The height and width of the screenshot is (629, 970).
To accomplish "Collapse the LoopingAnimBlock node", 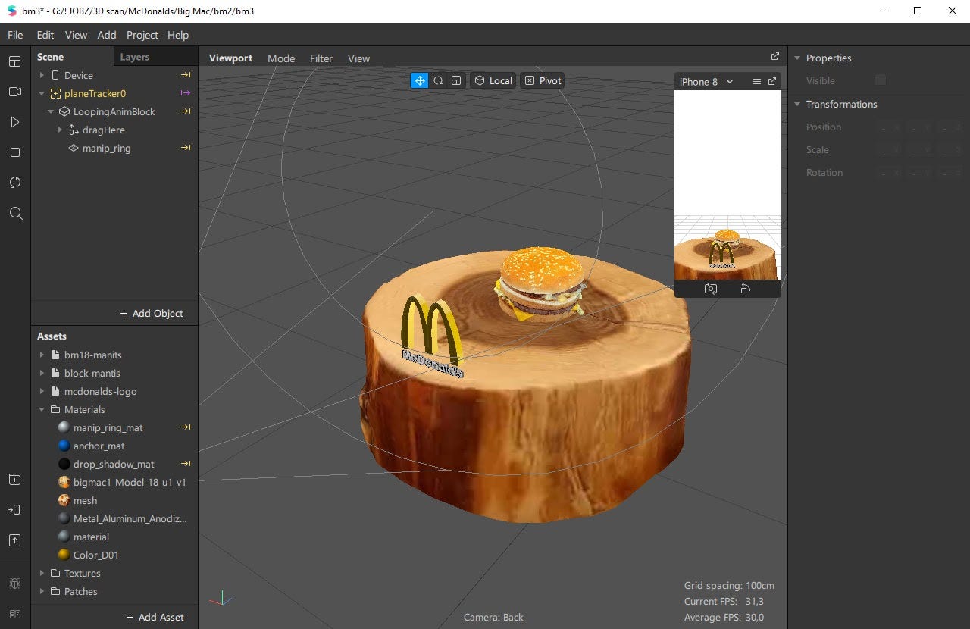I will (52, 111).
